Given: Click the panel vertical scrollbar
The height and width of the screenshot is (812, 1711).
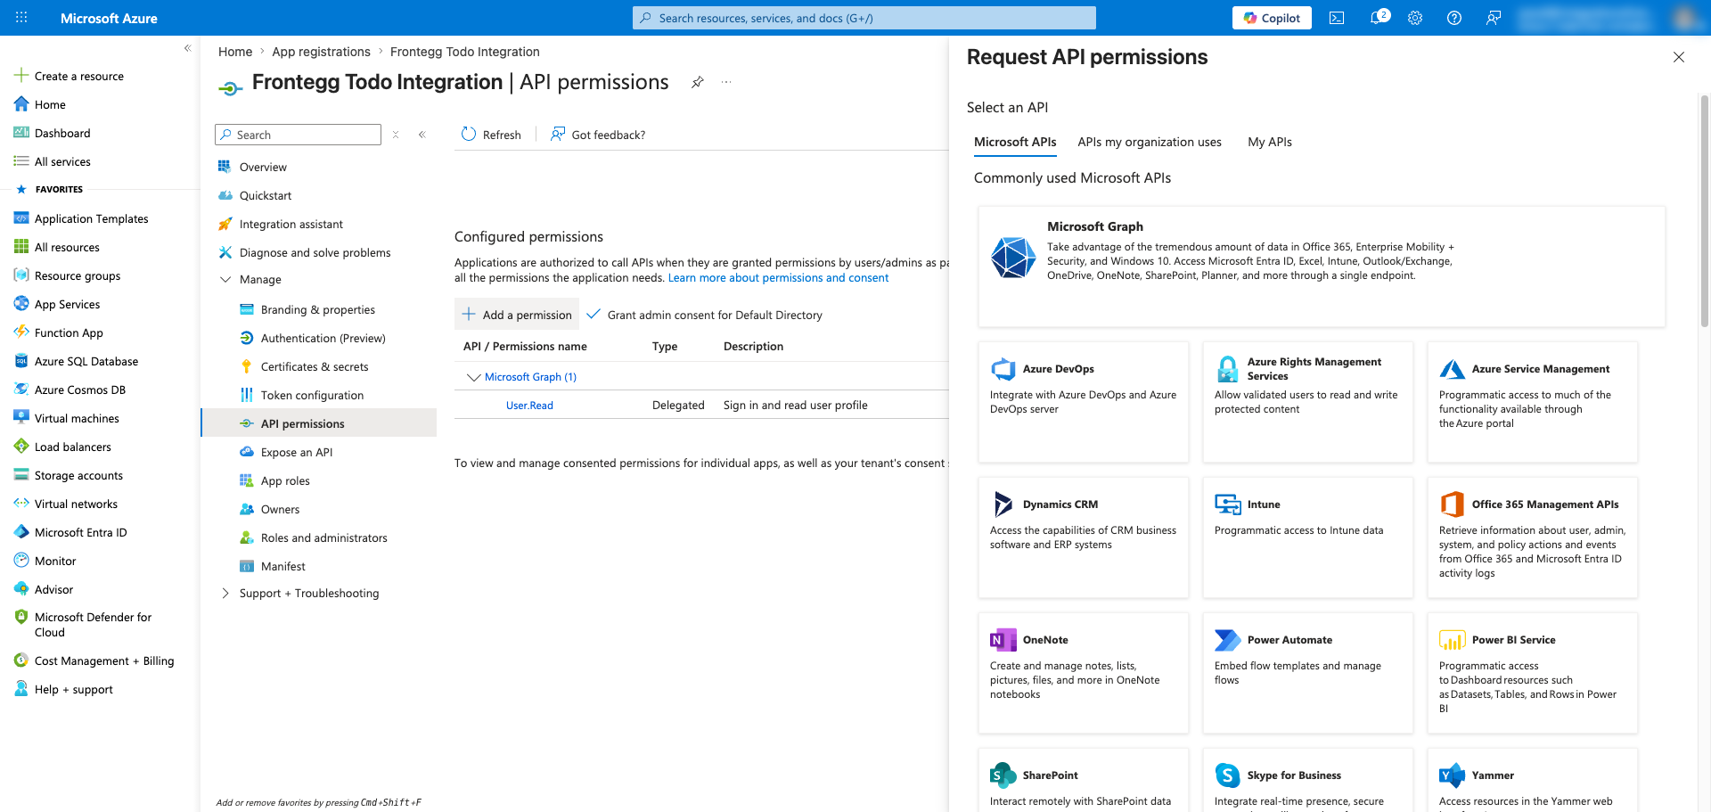Looking at the screenshot, I should pyautogui.click(x=1704, y=209).
